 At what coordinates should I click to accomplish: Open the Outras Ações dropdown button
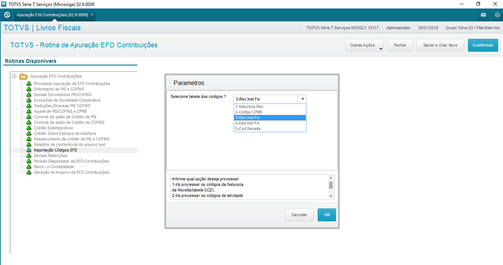tap(364, 45)
